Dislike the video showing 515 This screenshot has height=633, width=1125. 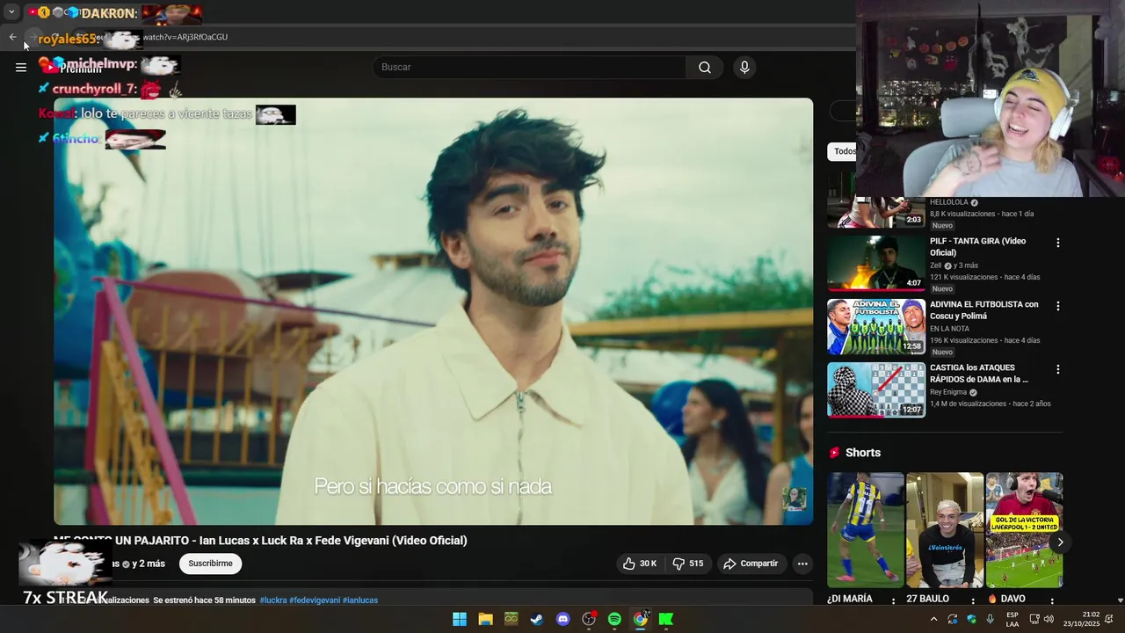(x=688, y=564)
